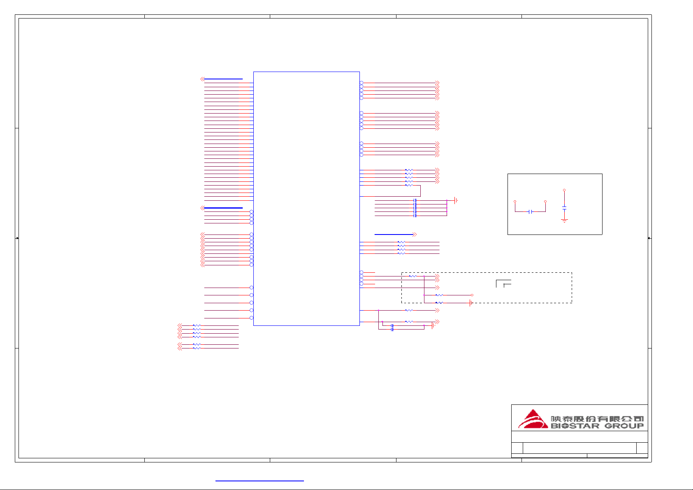
Task: Select the large blue IC component rectangle
Action: tap(306, 199)
